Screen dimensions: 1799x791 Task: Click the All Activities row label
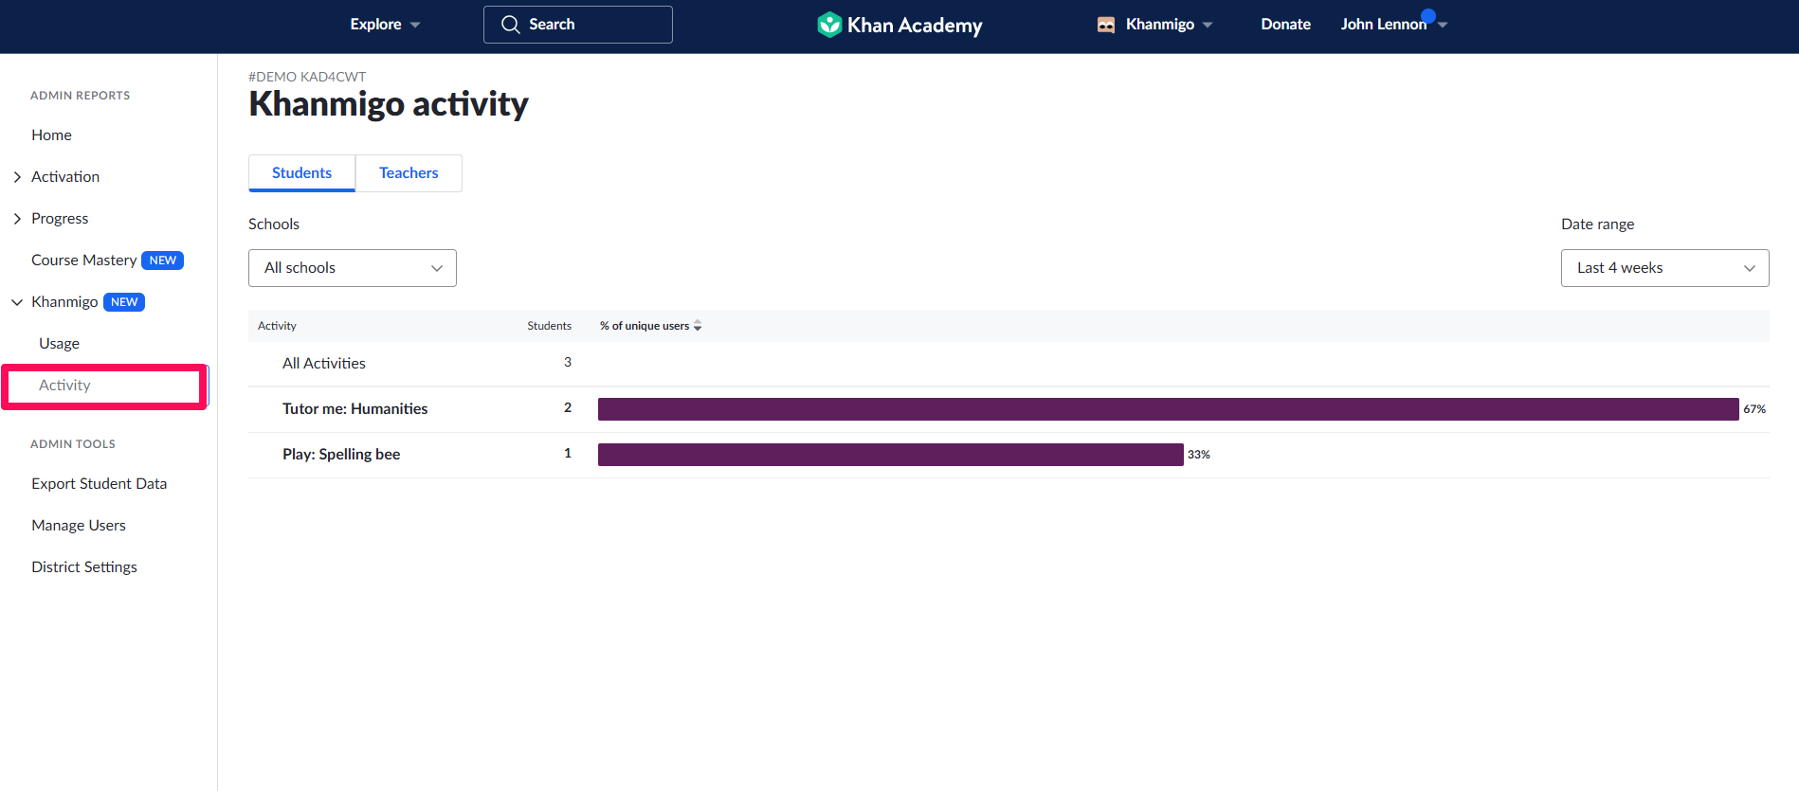(323, 364)
